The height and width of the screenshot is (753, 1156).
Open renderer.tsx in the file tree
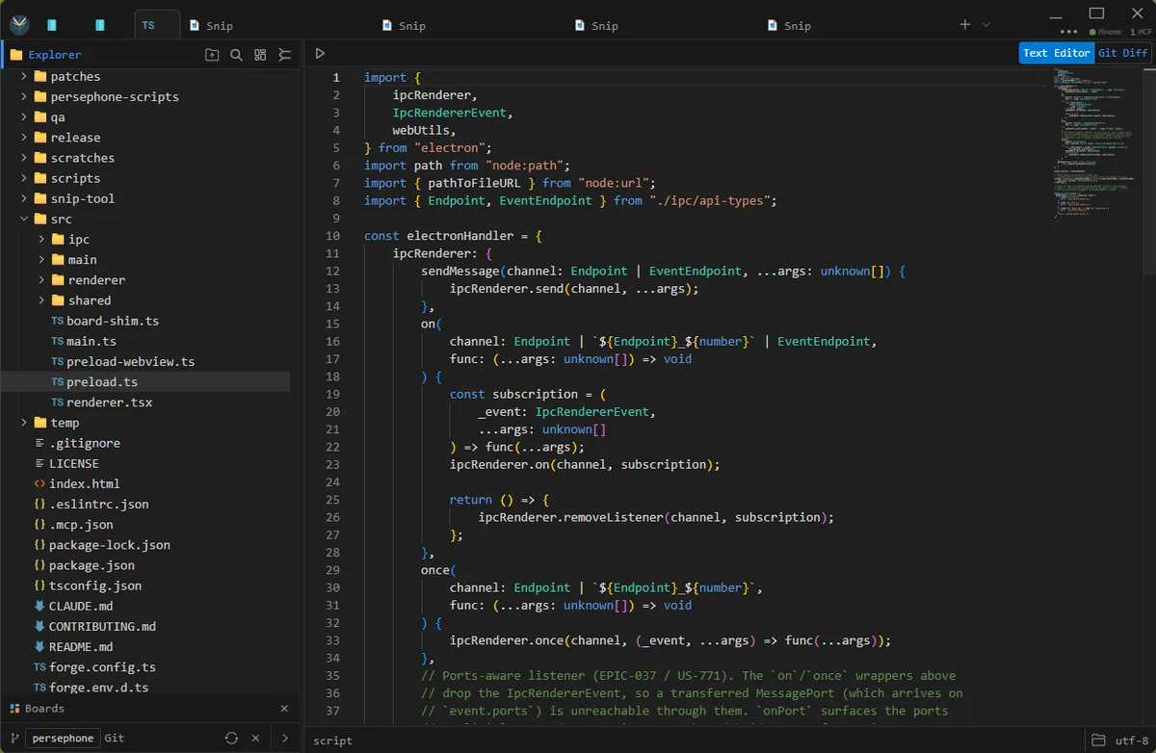110,402
